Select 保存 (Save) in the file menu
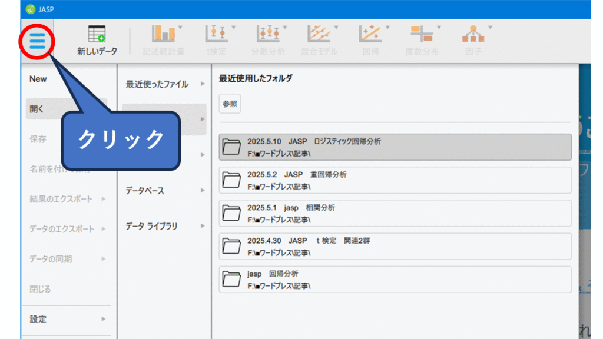603x339 pixels. tap(38, 139)
